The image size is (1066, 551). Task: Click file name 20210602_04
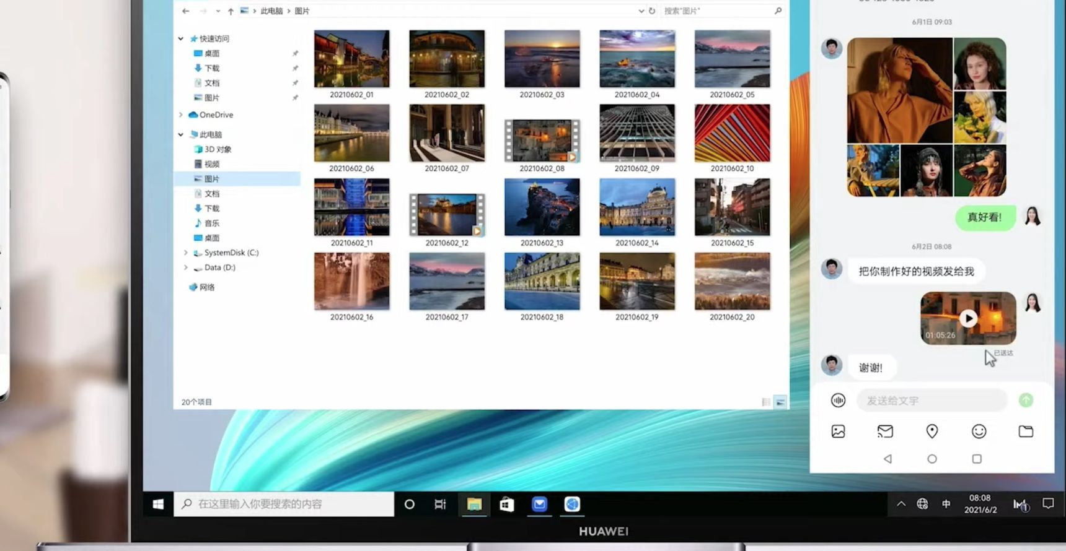click(x=637, y=95)
